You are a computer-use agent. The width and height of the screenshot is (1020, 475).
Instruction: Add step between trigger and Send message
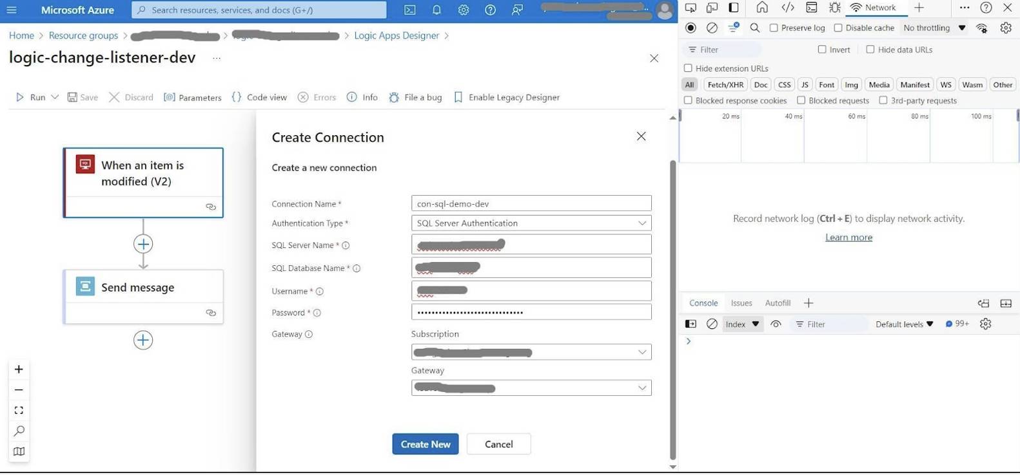pos(143,244)
